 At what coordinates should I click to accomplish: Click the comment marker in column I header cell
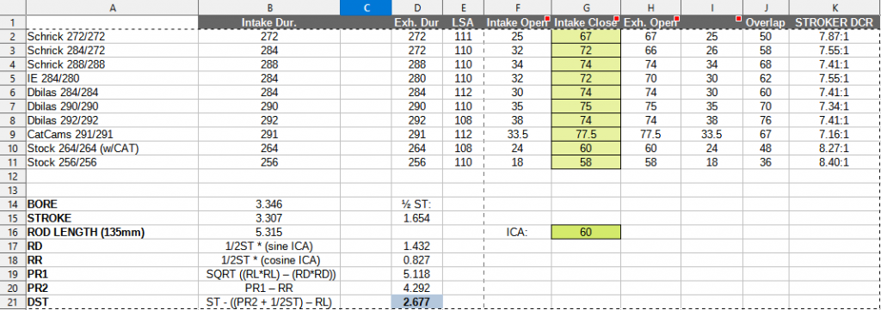point(738,19)
